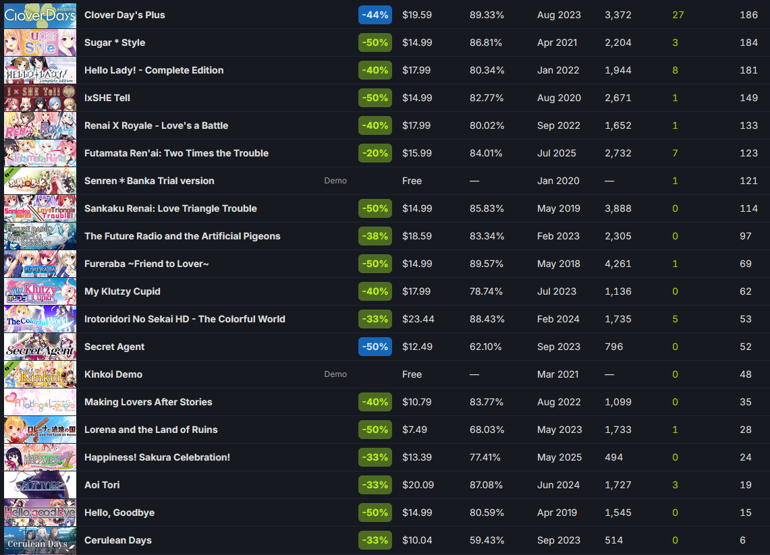This screenshot has height=555, width=770.
Task: Select the Jul 2025 release date
Action: 556,153
